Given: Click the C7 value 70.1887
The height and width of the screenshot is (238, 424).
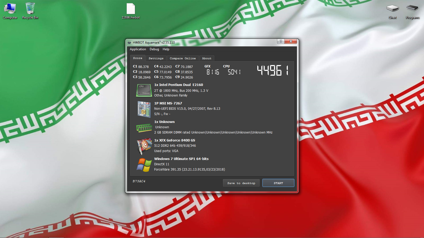Looking at the screenshot, I should tap(187, 67).
